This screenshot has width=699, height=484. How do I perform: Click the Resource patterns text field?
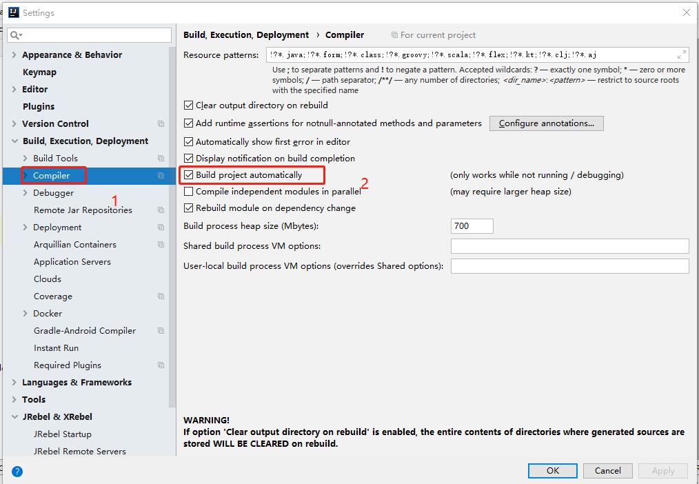coord(478,55)
